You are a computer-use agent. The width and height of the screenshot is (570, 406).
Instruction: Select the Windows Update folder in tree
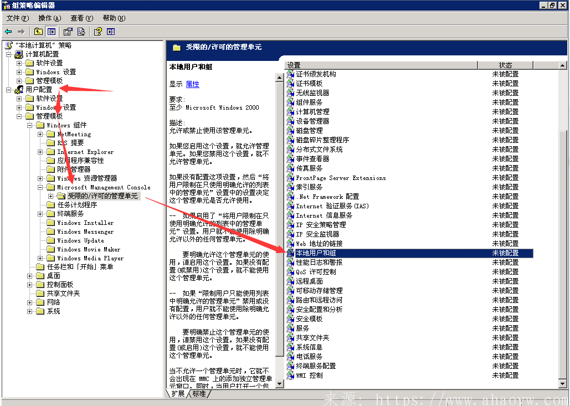(x=80, y=240)
